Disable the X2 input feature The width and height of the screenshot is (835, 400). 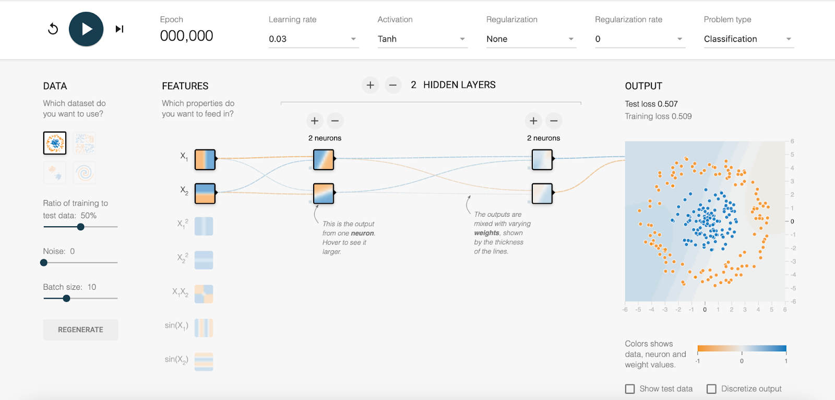click(205, 193)
